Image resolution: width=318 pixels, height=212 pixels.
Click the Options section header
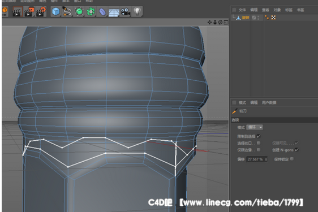click(x=274, y=120)
